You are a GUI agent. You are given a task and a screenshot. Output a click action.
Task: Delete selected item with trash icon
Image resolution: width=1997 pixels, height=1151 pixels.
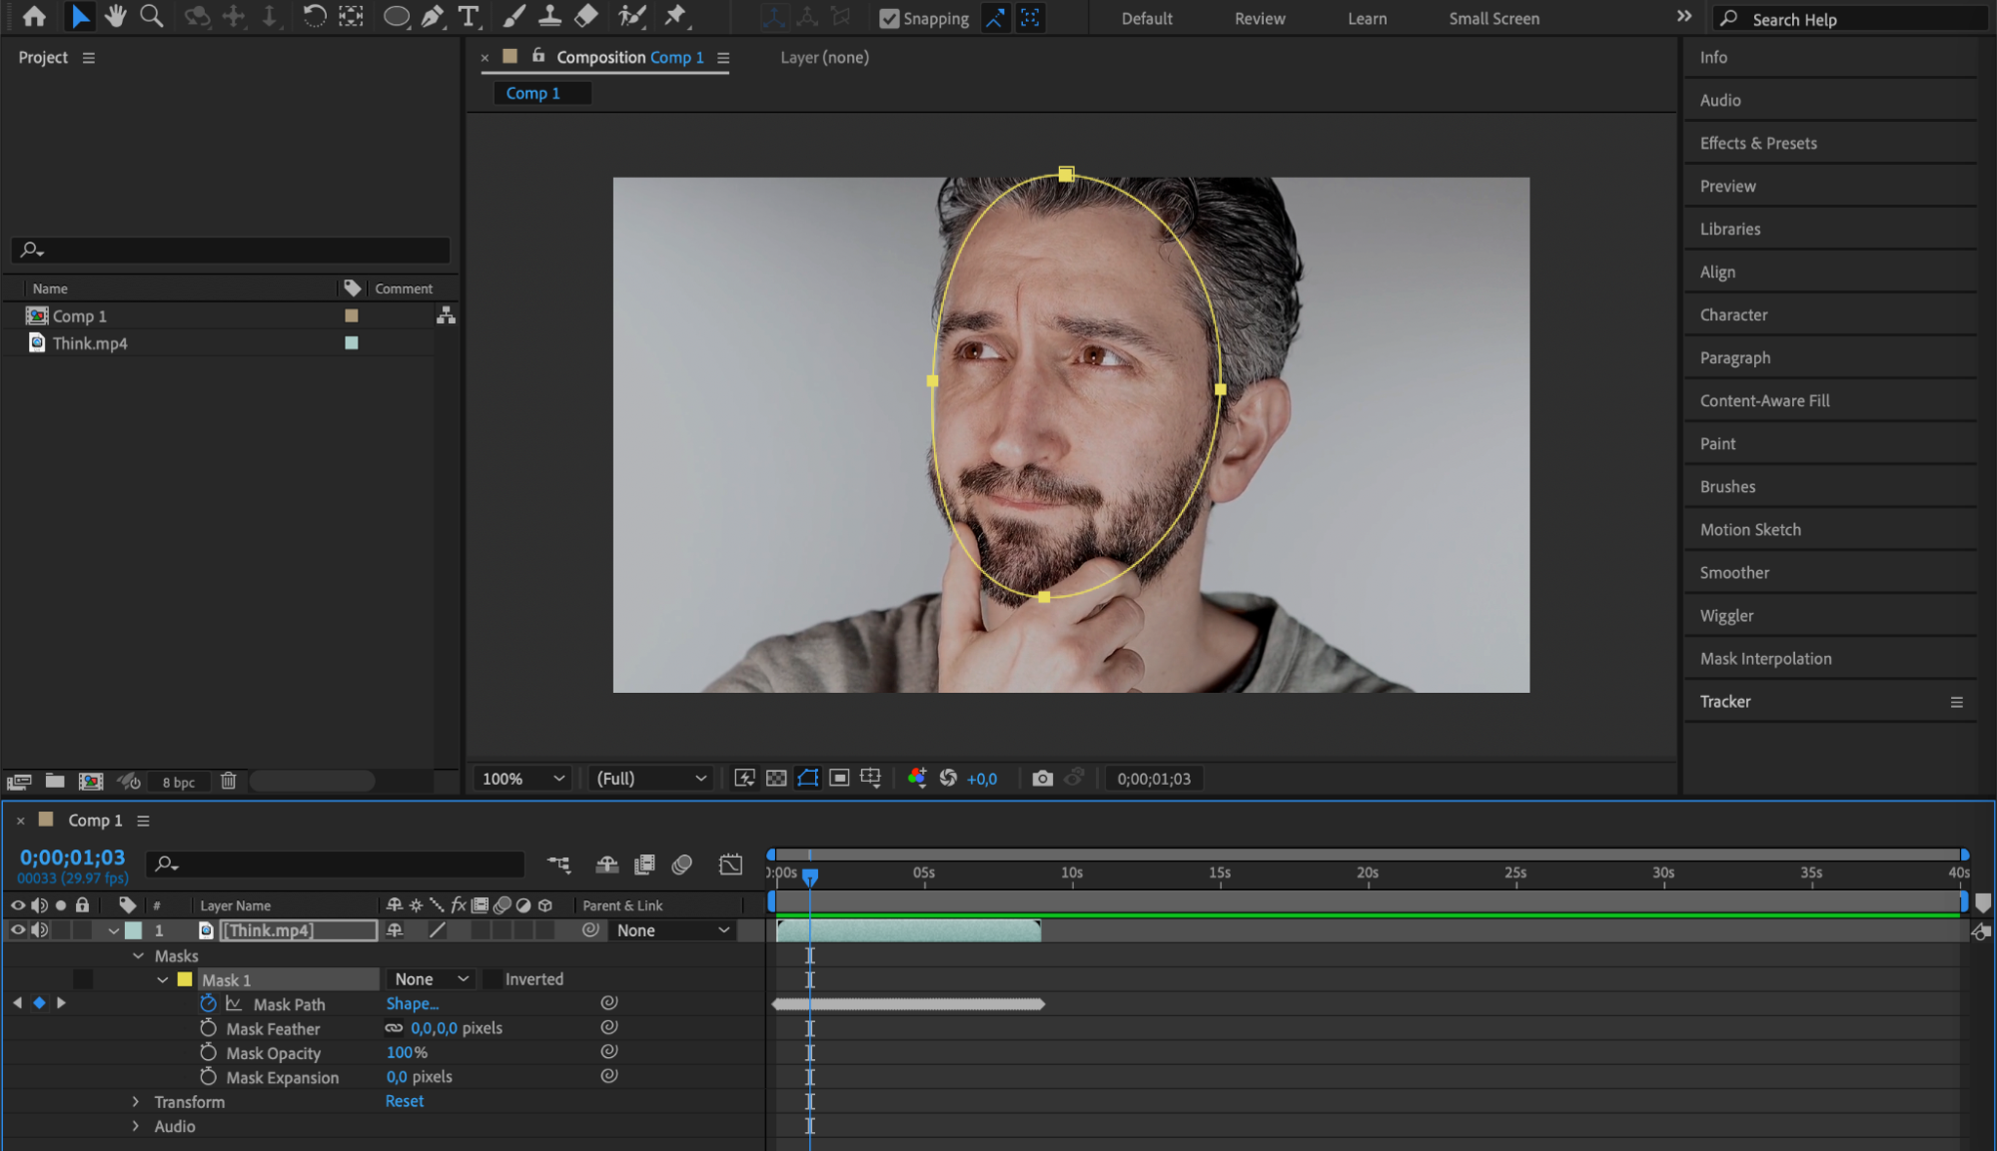point(228,781)
